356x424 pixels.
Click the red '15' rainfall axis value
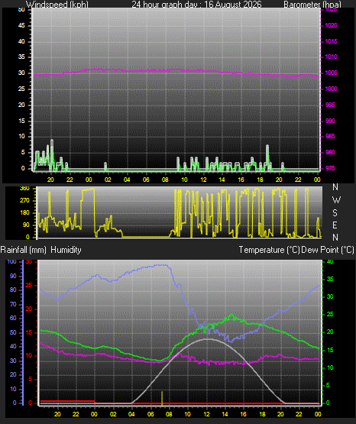tap(29, 333)
